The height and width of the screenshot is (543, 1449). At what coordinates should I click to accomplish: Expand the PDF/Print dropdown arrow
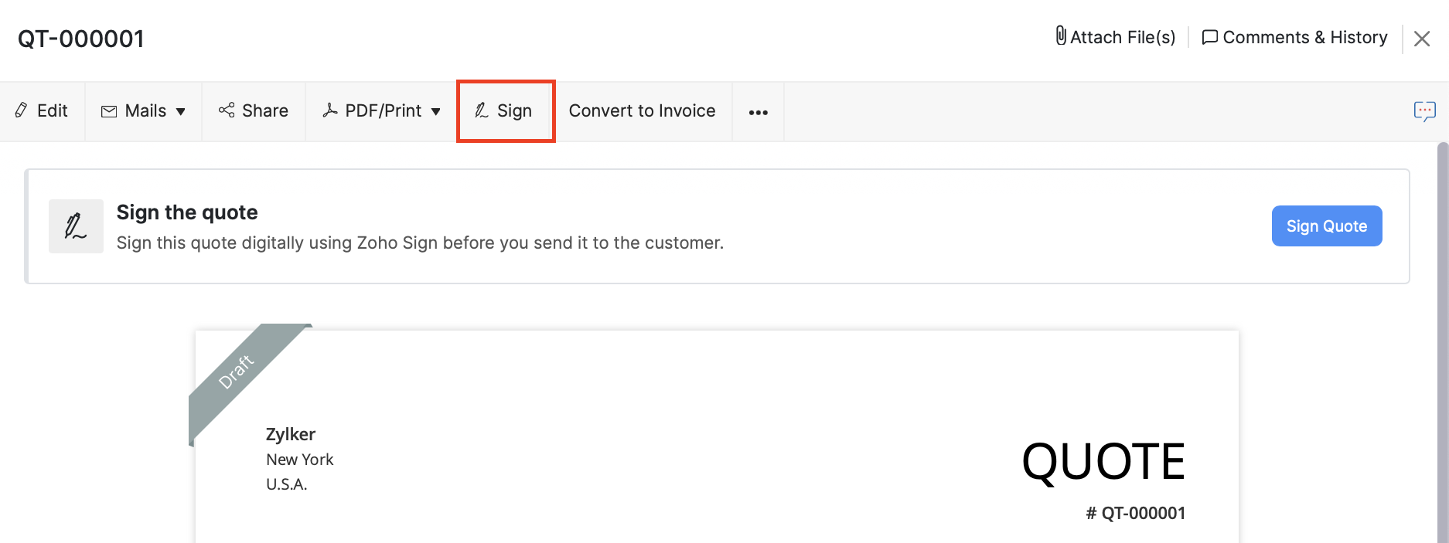(436, 111)
